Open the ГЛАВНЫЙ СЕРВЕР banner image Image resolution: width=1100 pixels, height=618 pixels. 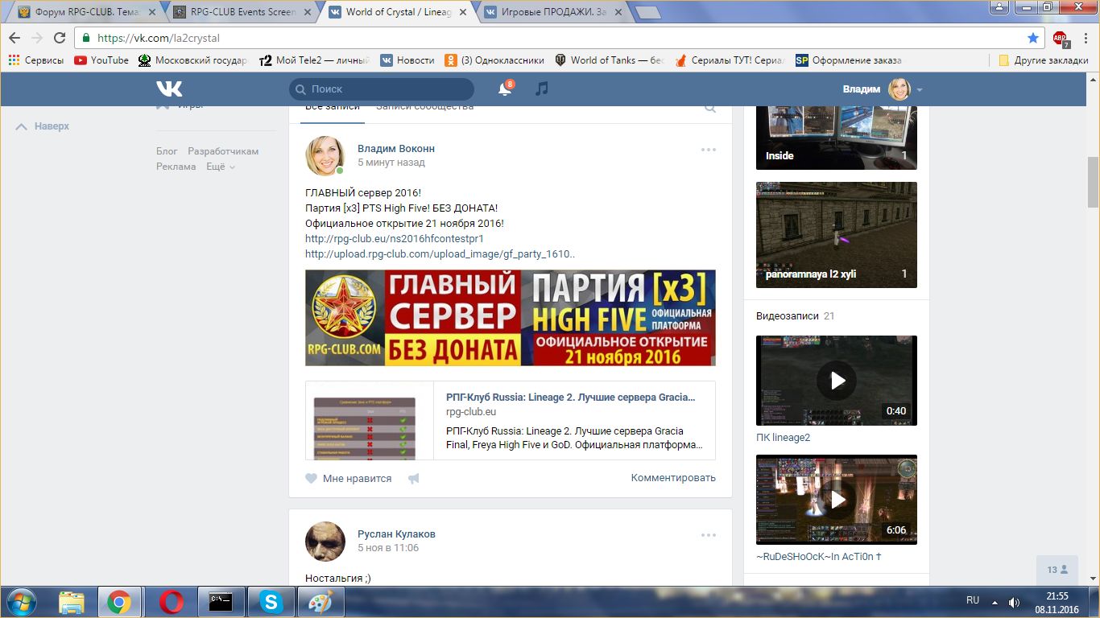(x=511, y=318)
